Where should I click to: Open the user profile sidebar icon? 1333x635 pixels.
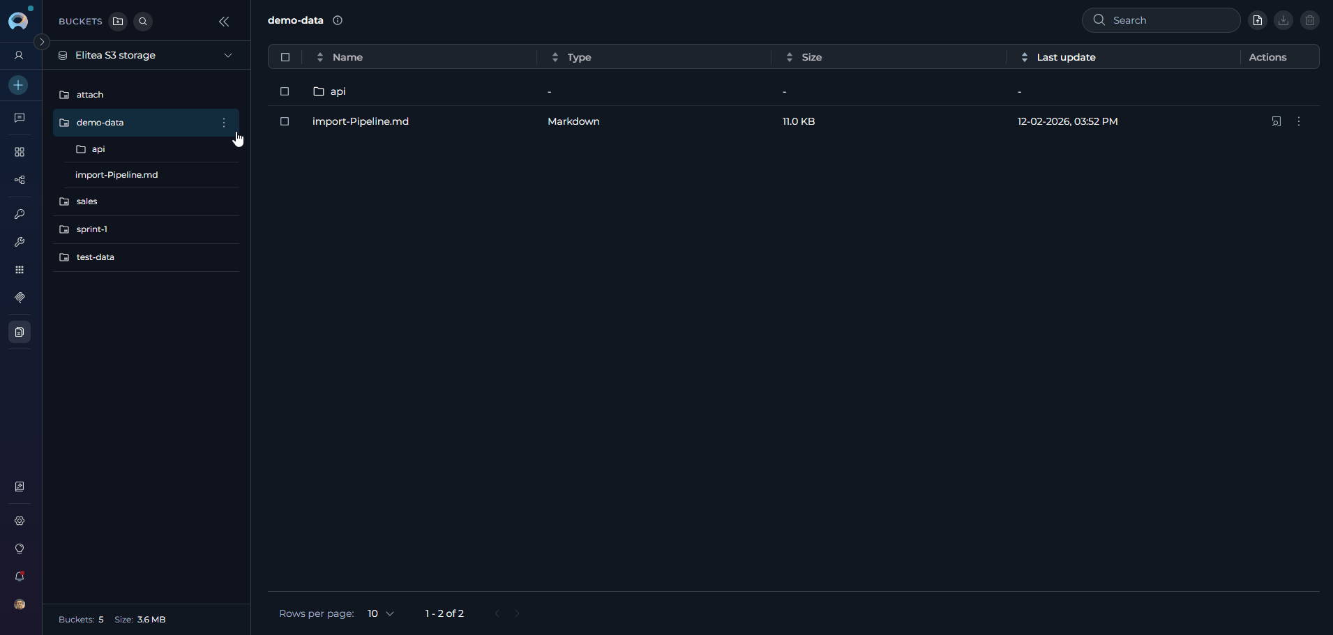tap(20, 55)
